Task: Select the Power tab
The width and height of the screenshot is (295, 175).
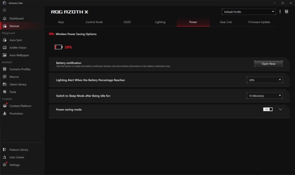Action: (193, 22)
